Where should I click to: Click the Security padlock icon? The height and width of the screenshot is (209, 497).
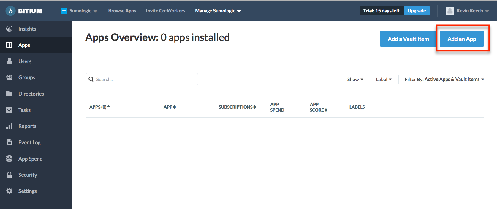click(x=10, y=175)
